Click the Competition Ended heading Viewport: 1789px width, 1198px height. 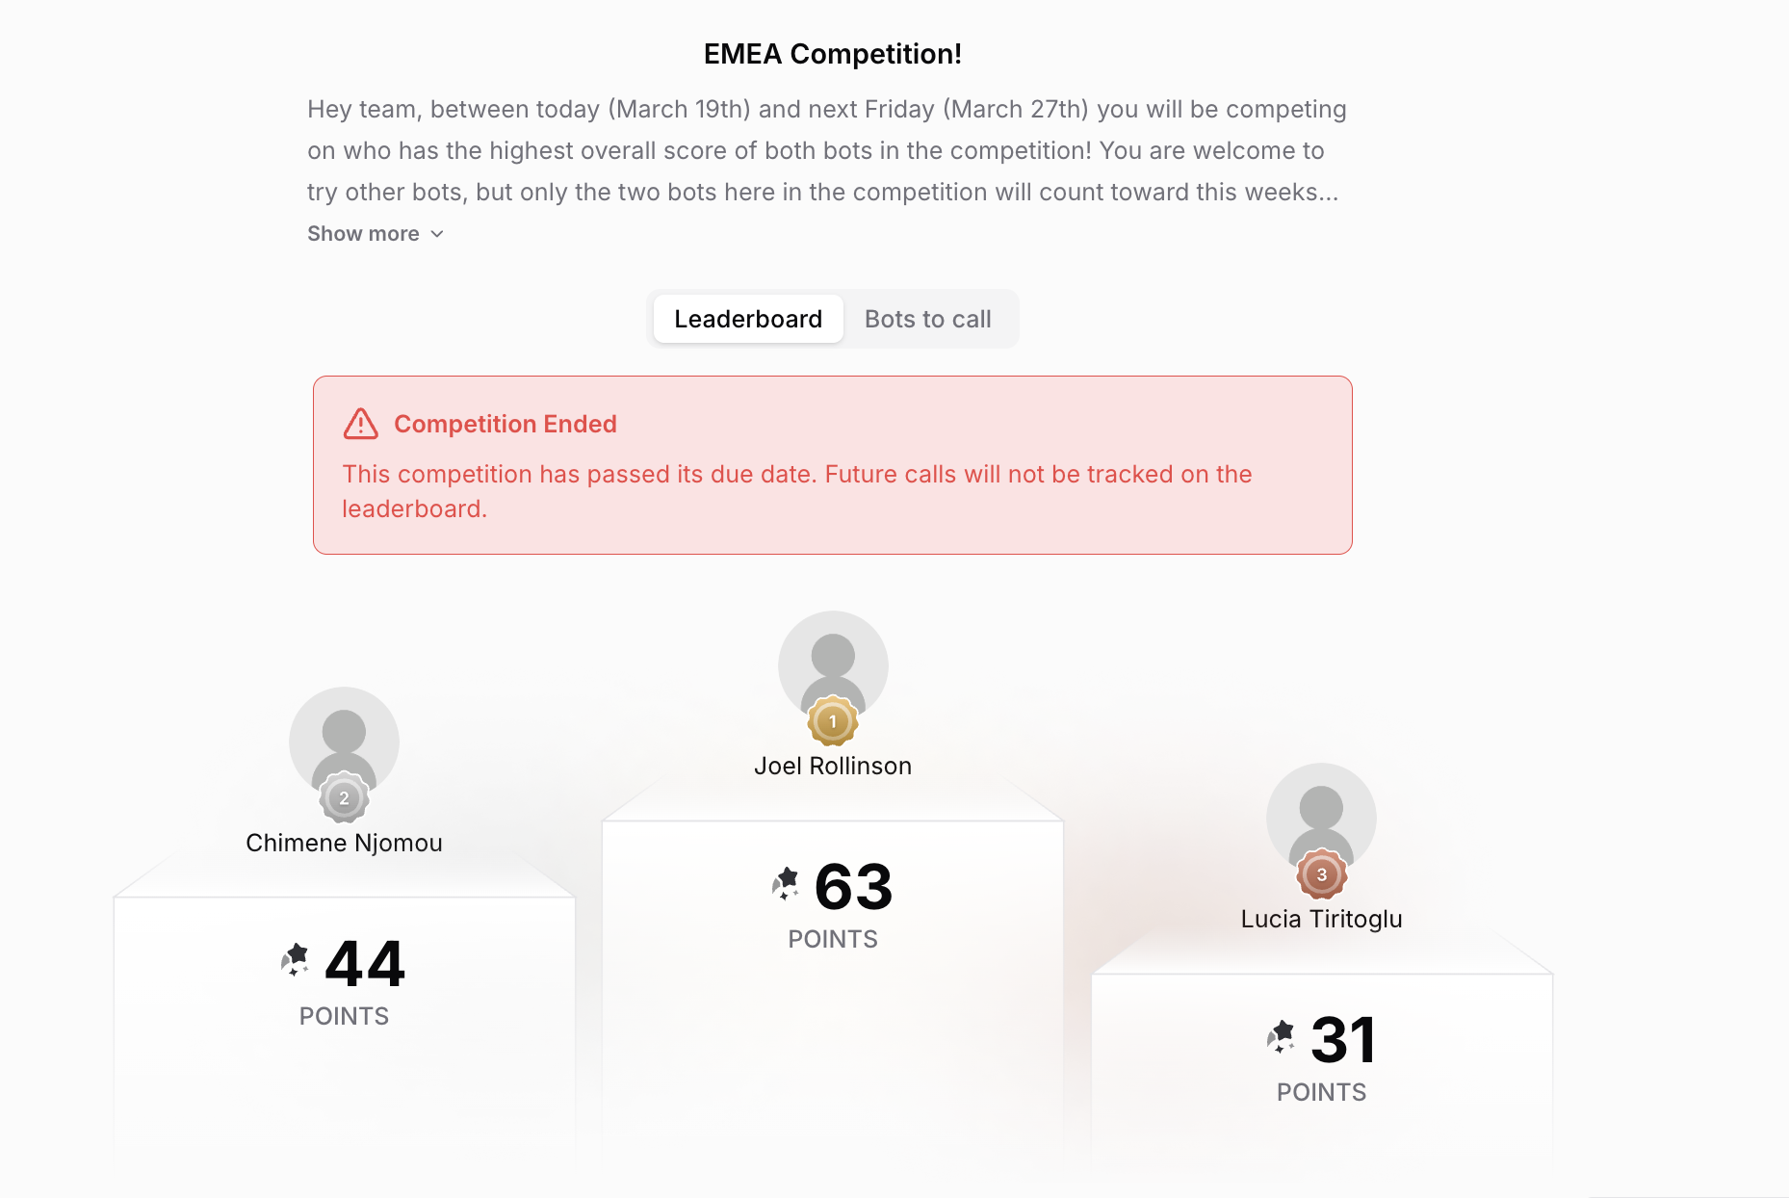(x=506, y=424)
